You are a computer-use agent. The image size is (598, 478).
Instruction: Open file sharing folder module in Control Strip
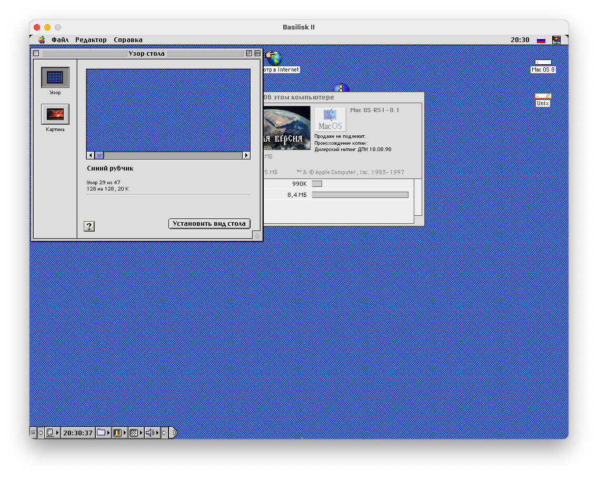(103, 433)
